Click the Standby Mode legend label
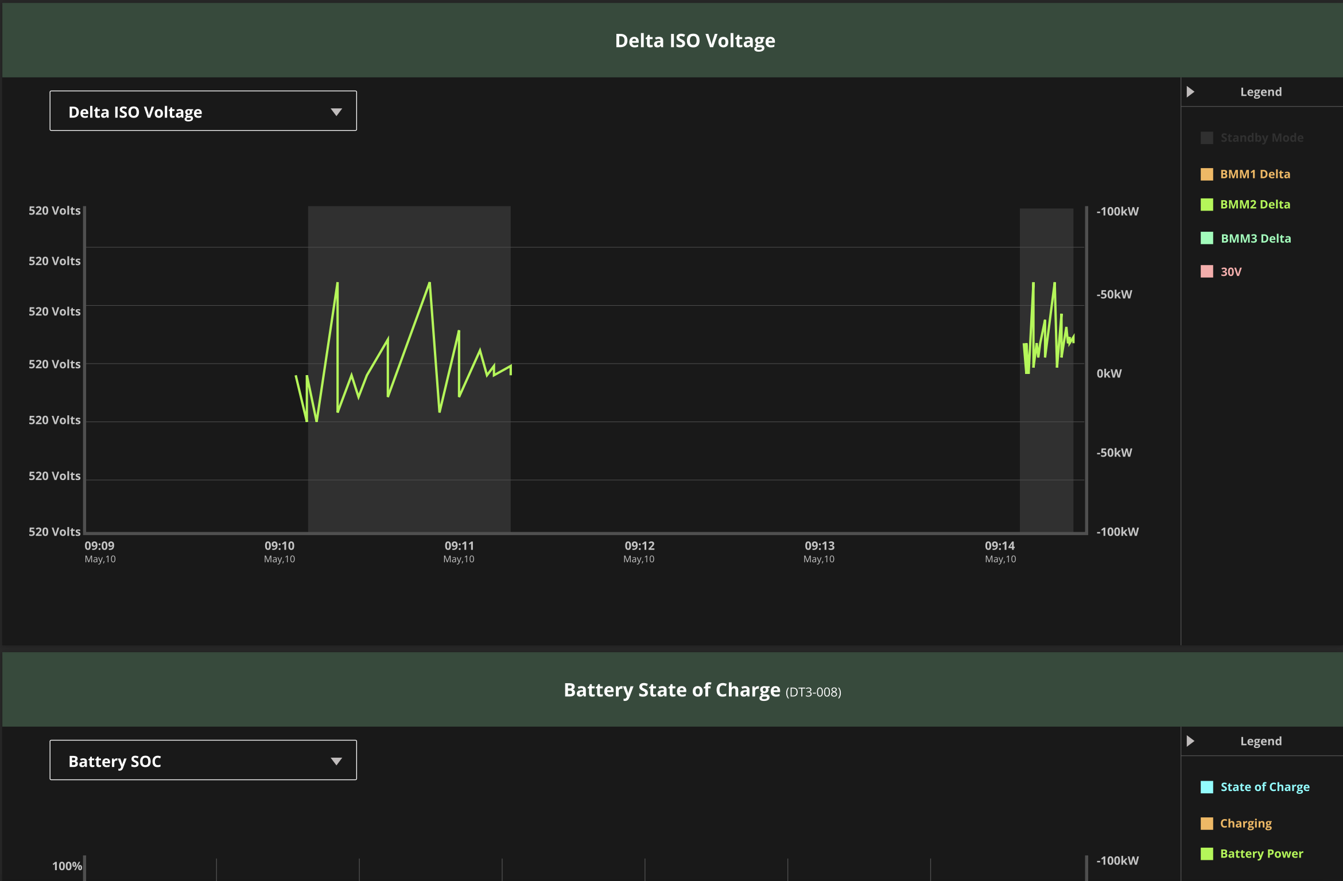This screenshot has width=1343, height=881. click(1262, 138)
